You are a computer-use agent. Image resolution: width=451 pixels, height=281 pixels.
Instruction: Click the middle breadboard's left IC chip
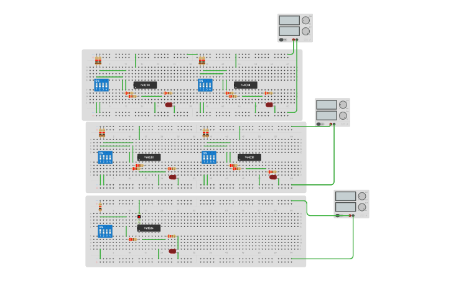[x=149, y=157]
